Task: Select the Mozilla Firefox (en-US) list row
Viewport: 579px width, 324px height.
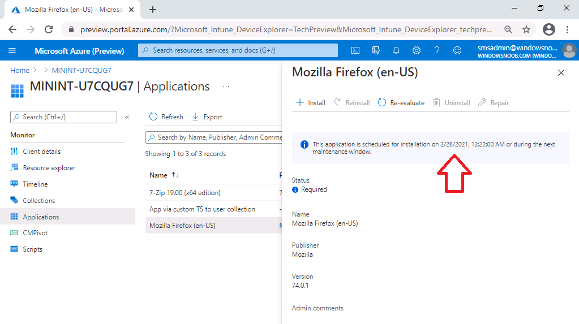Action: 213,225
